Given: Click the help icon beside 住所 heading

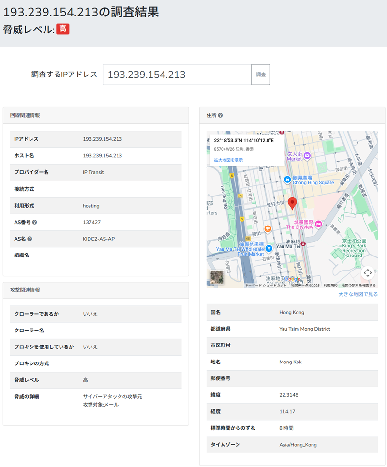Looking at the screenshot, I should [x=220, y=116].
